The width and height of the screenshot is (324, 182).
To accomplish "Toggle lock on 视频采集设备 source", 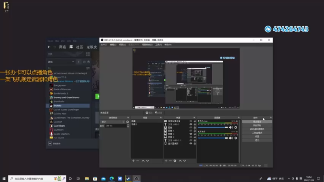I will (195, 121).
